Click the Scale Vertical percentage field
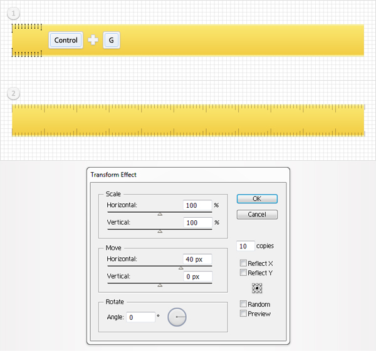Viewport: 376px width, 351px height. coord(197,223)
